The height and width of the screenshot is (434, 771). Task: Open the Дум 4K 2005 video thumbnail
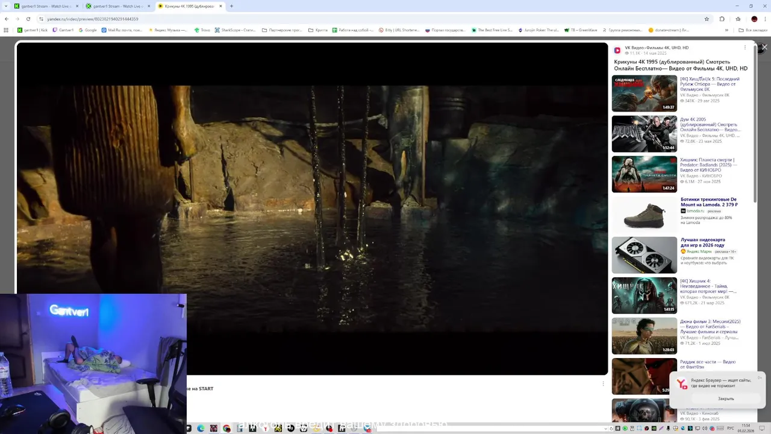pyautogui.click(x=645, y=134)
